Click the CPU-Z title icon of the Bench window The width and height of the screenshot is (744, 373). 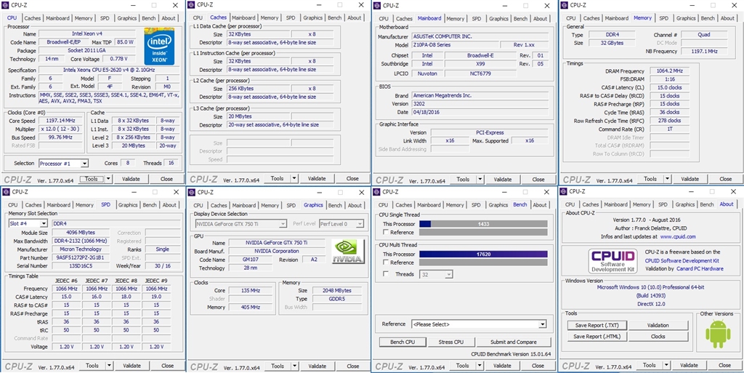(x=377, y=192)
